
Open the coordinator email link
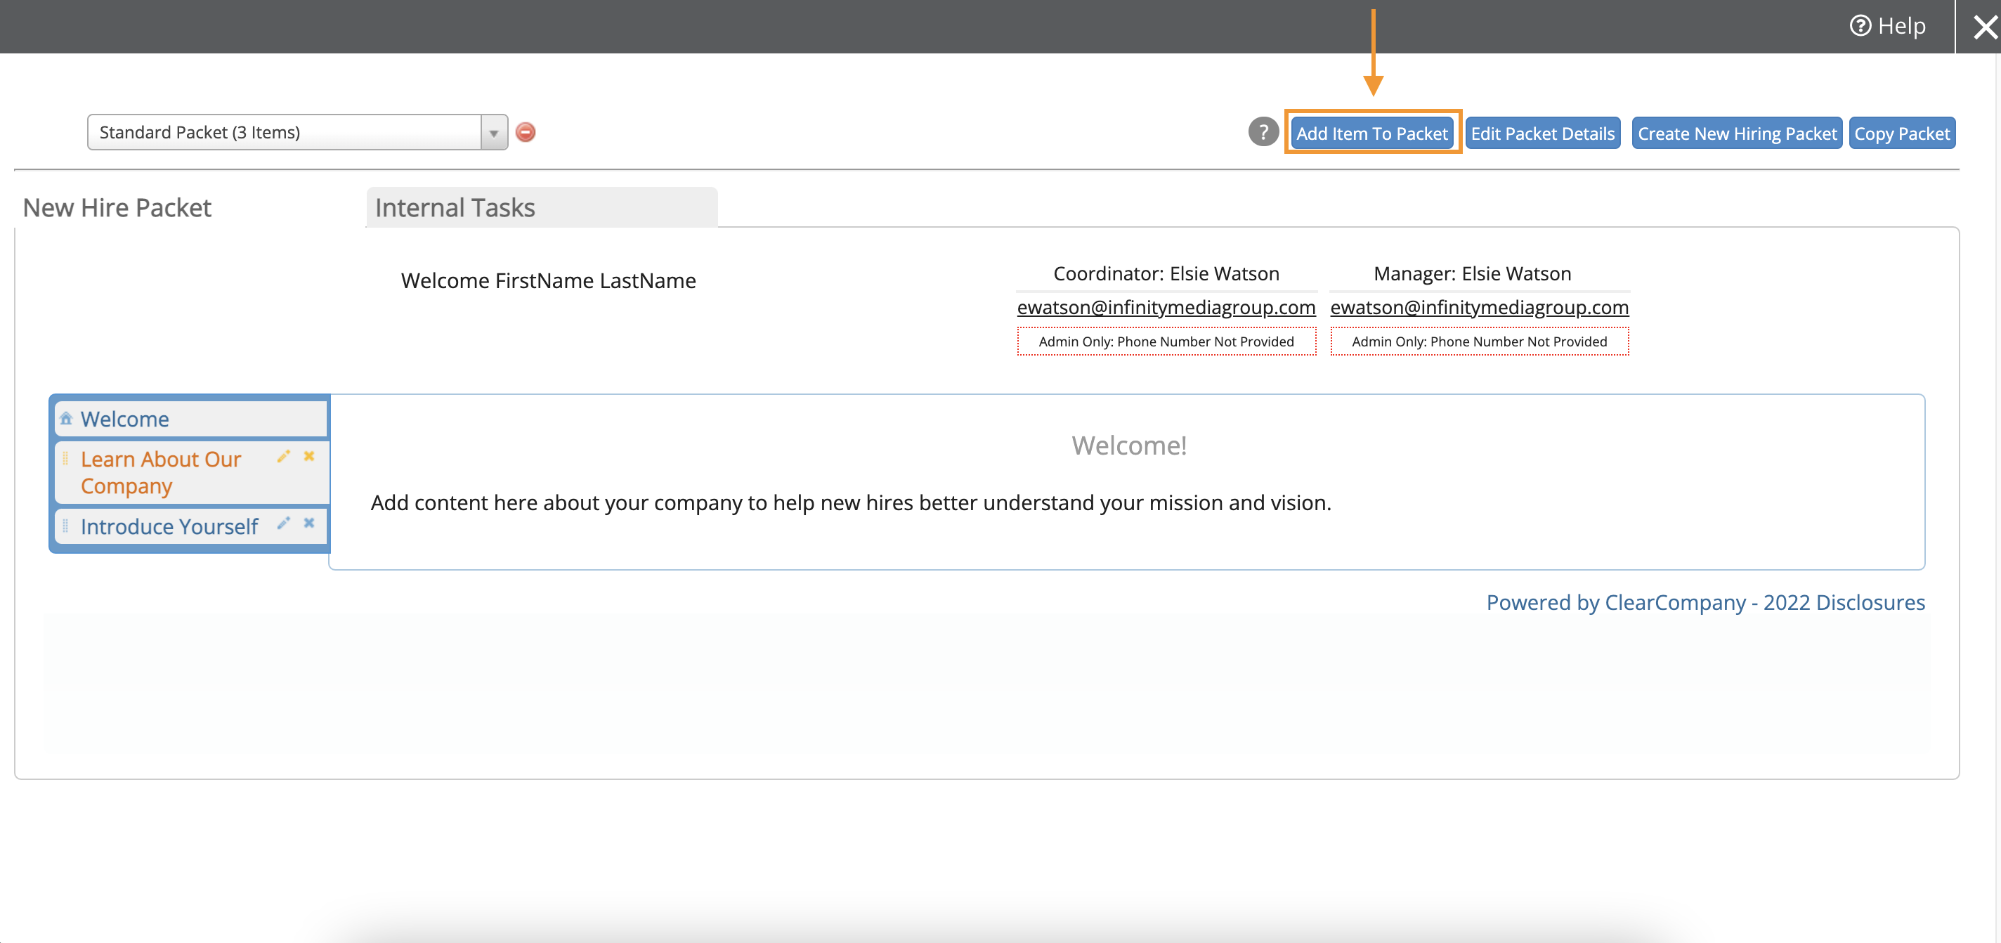tap(1166, 308)
